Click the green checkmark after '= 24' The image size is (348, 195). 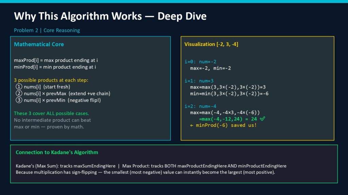[x=262, y=119]
